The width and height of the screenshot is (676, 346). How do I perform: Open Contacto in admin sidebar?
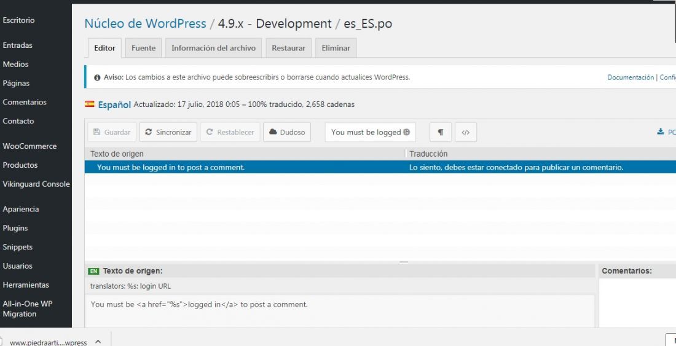[18, 121]
